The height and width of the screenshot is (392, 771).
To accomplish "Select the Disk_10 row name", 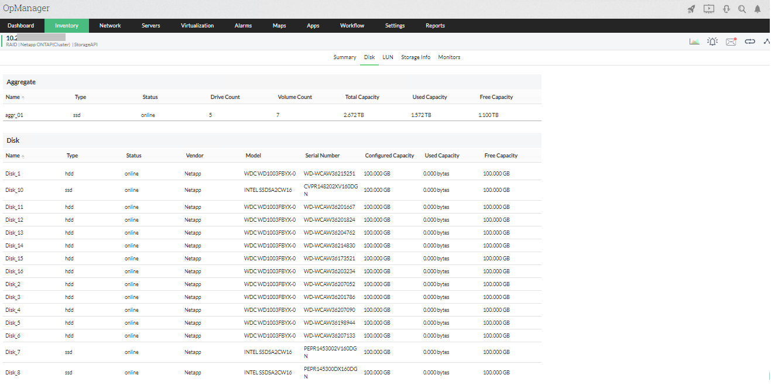I will pos(15,190).
